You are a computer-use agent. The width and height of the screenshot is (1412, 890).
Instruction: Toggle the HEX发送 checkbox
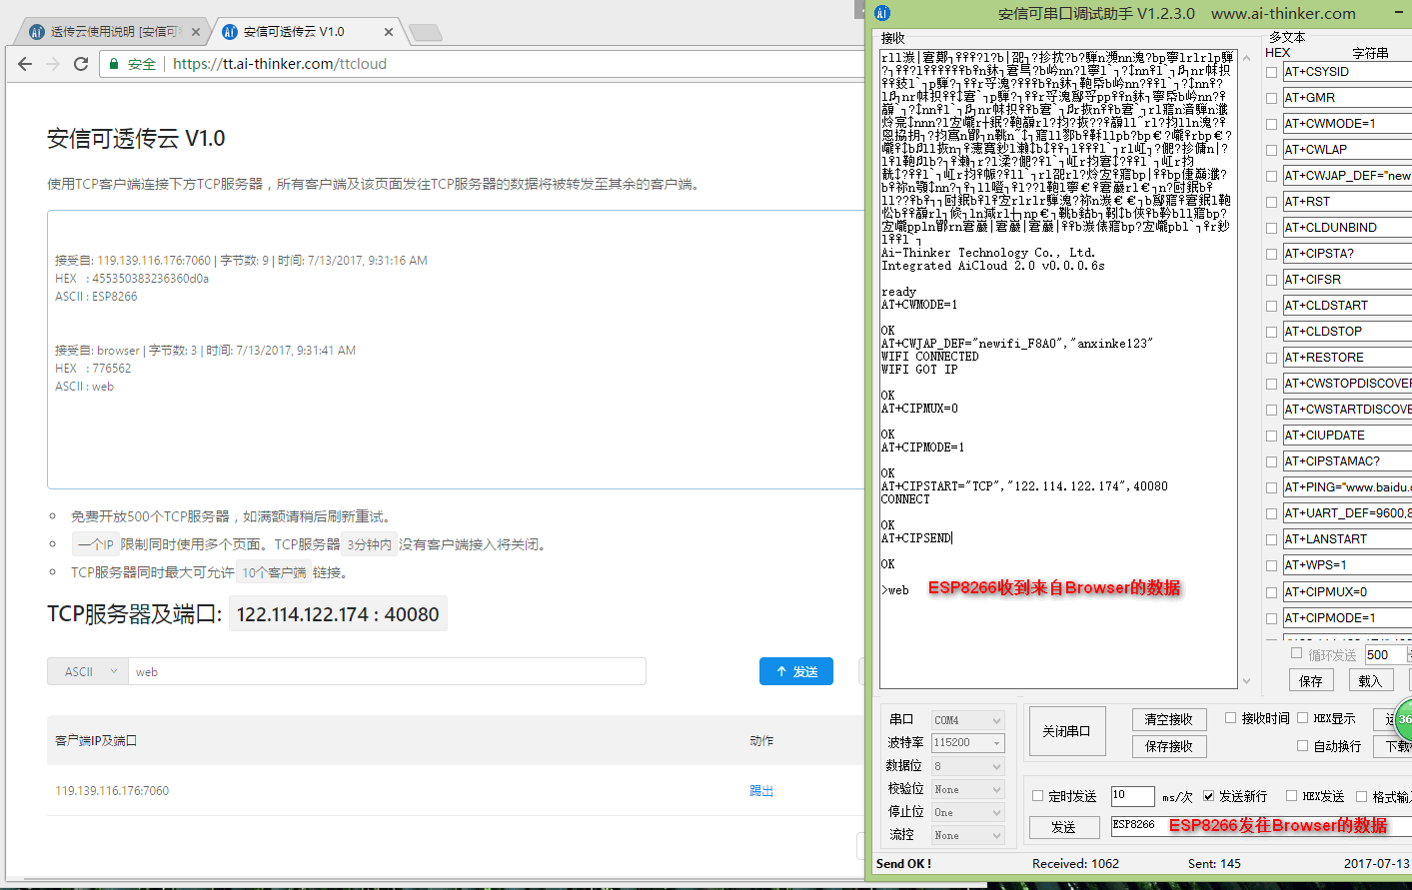1292,796
